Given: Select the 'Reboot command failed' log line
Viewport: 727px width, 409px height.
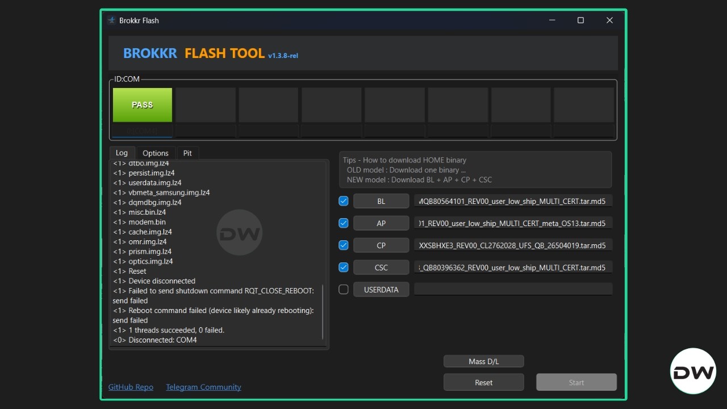Looking at the screenshot, I should pos(213,315).
